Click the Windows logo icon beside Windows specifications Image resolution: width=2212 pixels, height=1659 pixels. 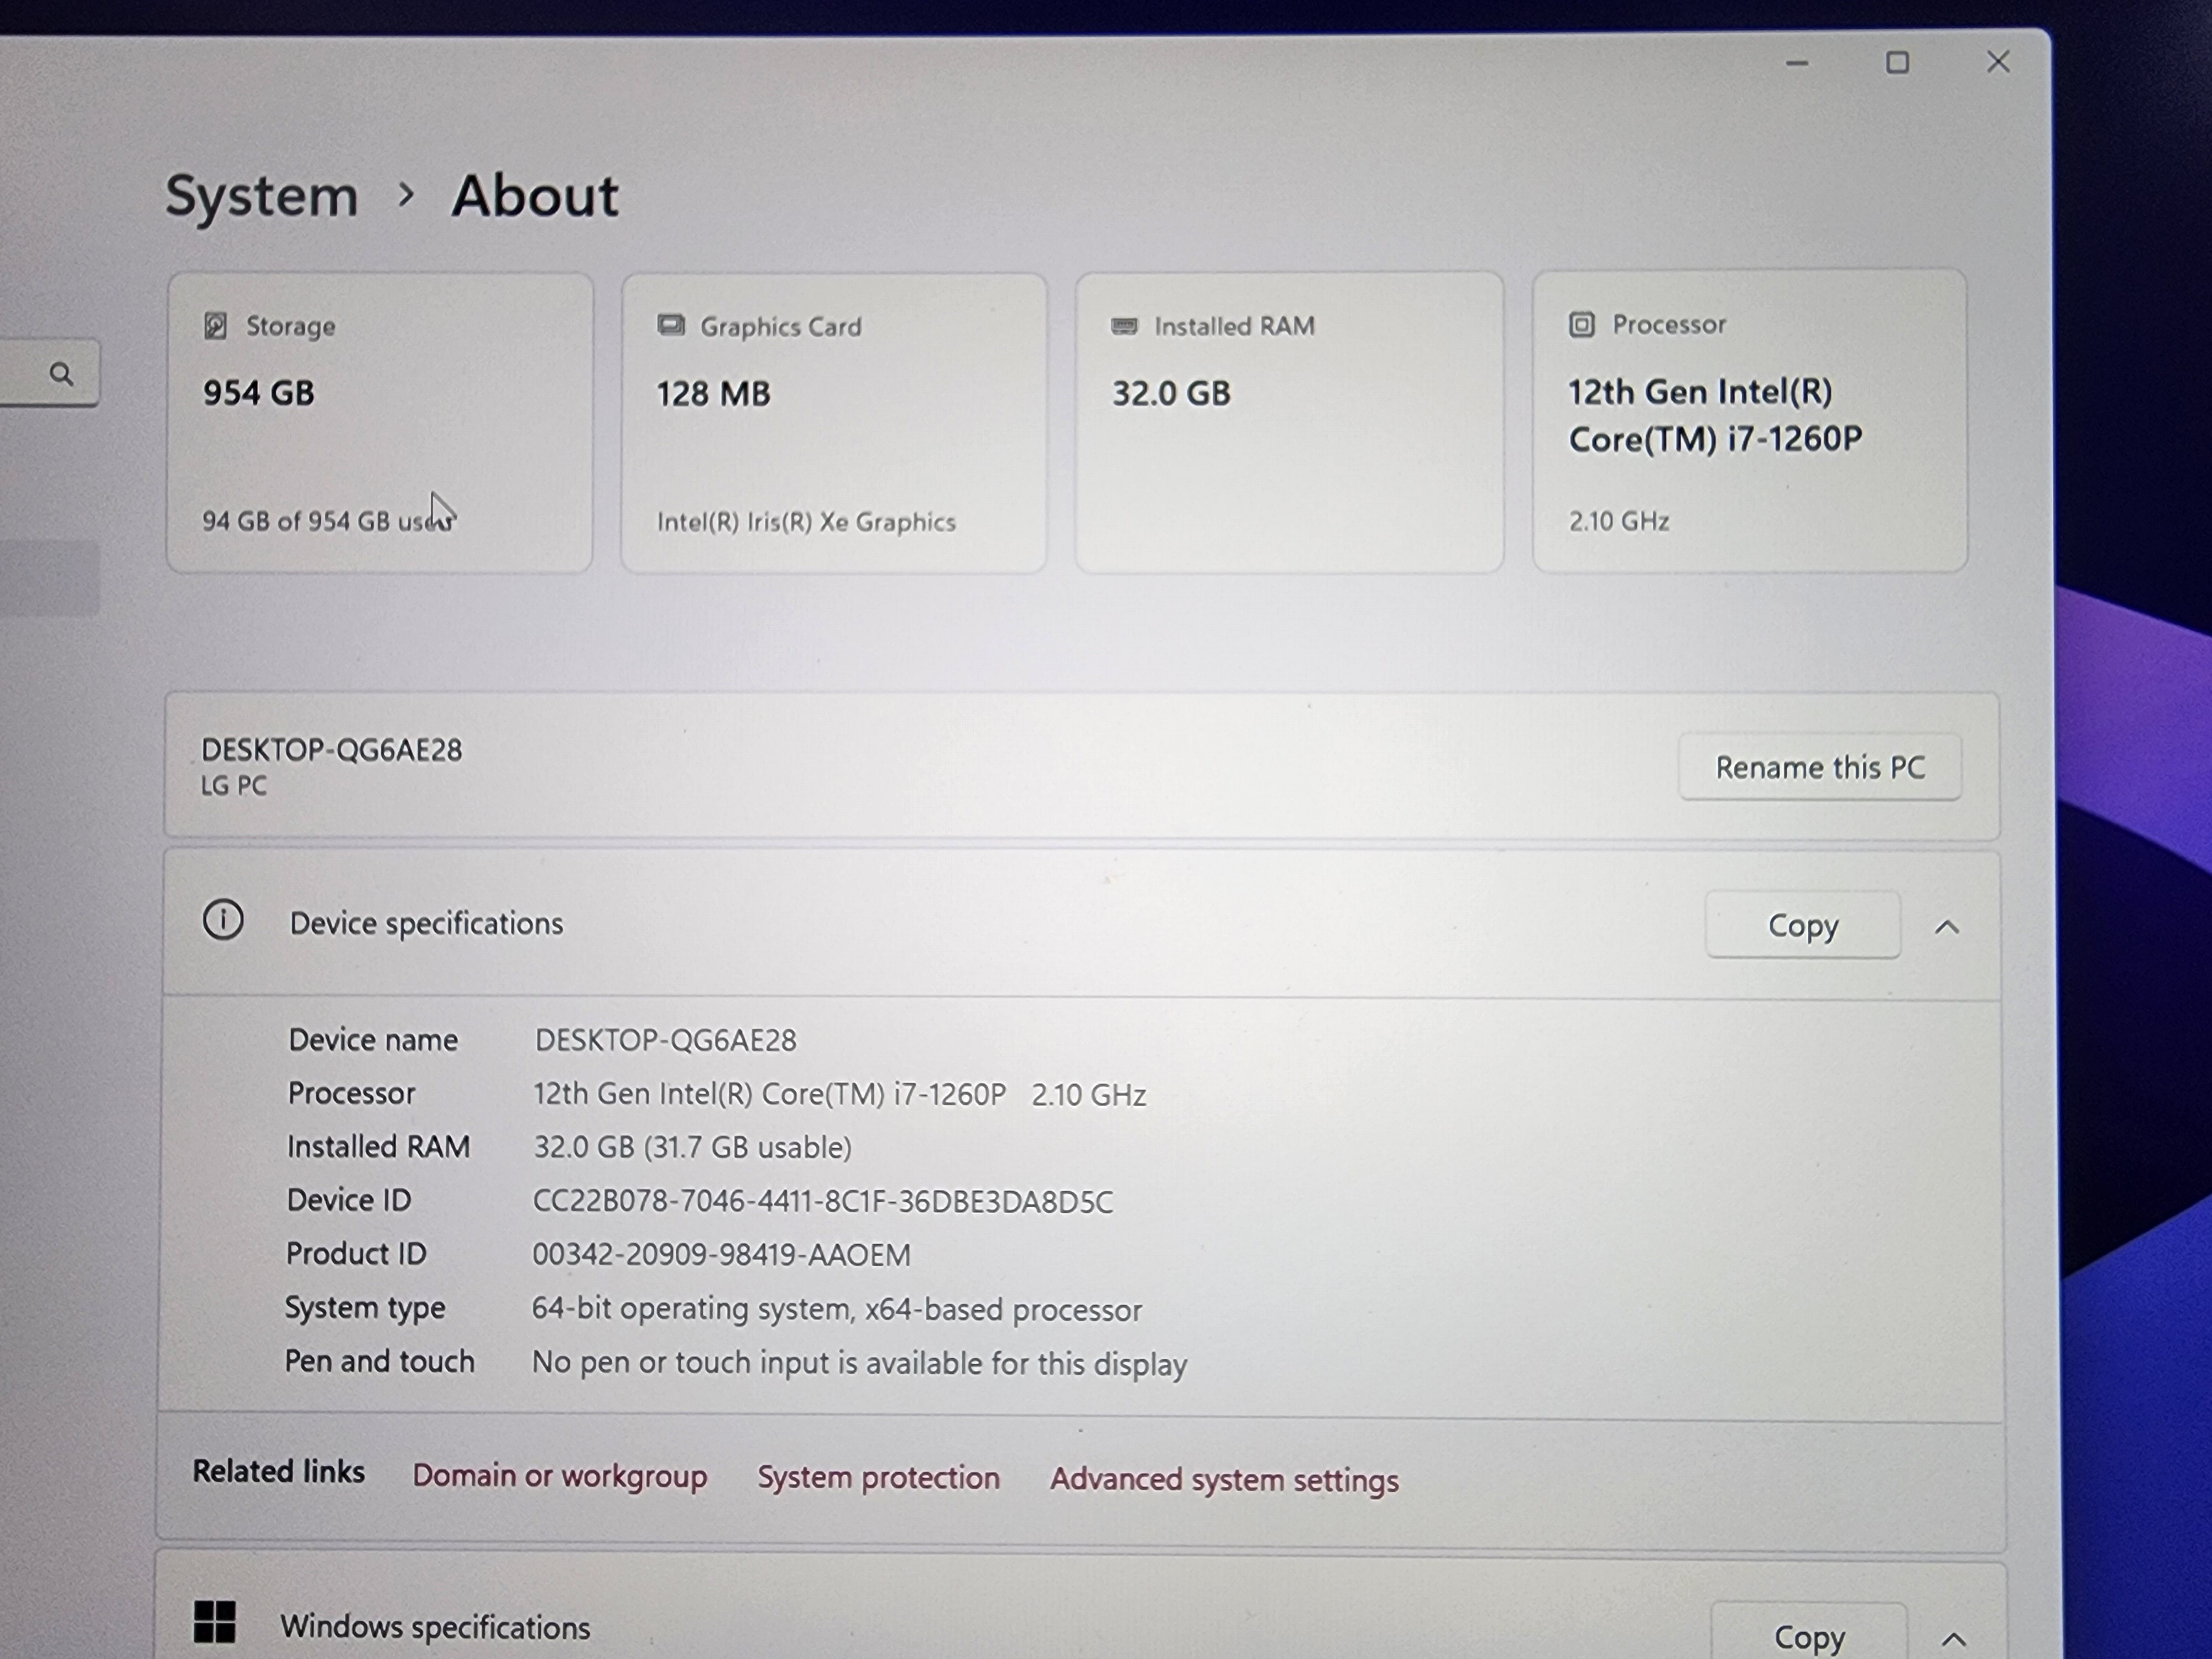(214, 1622)
